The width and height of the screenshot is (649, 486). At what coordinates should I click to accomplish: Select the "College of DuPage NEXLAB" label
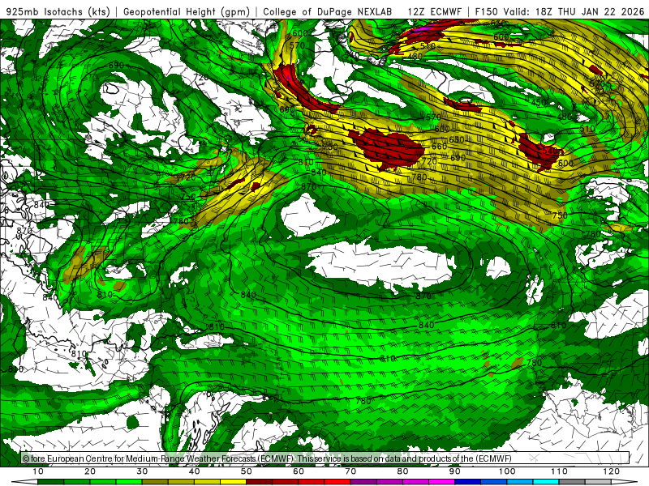328,11
